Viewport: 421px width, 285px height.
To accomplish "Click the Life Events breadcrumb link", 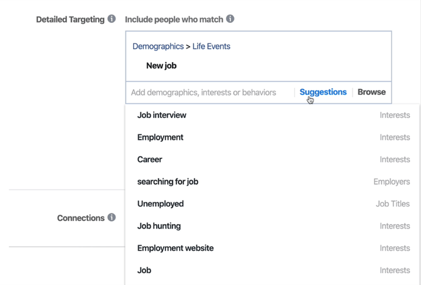I will pyautogui.click(x=211, y=46).
